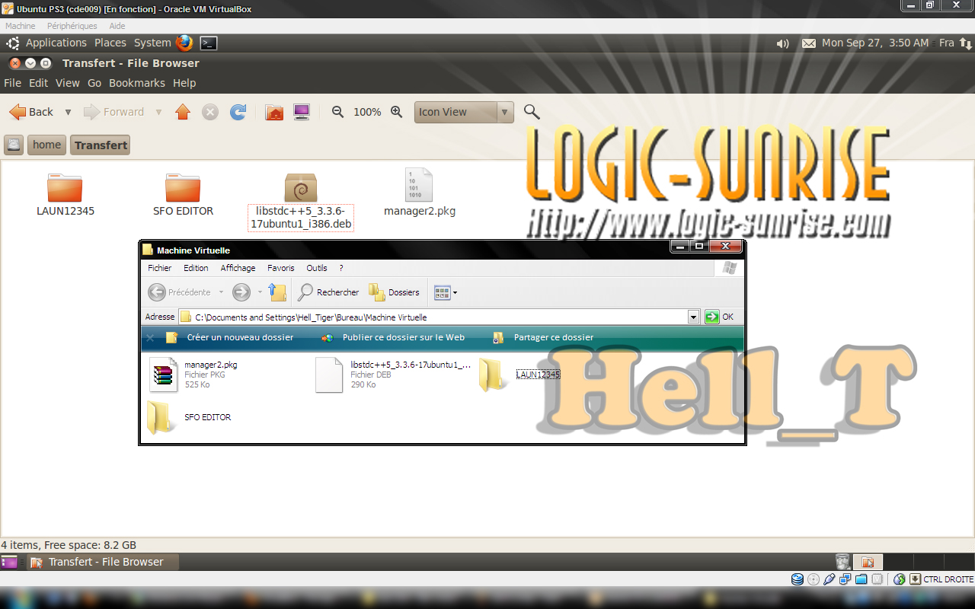975x609 pixels.
Task: Open the VirtualBox Périphériques menu
Action: [72, 26]
